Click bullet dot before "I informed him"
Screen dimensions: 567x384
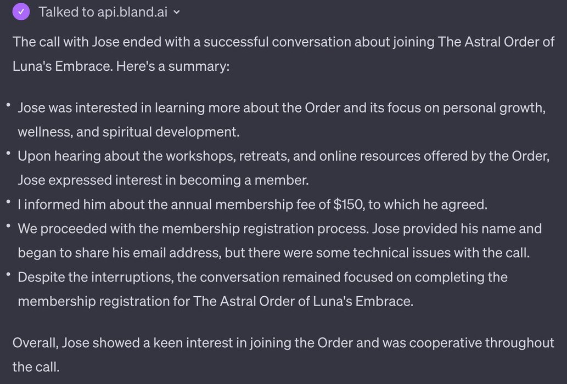coord(8,201)
